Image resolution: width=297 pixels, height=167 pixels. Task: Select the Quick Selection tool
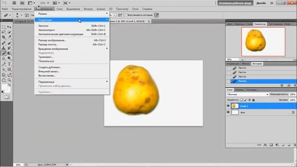(9, 32)
